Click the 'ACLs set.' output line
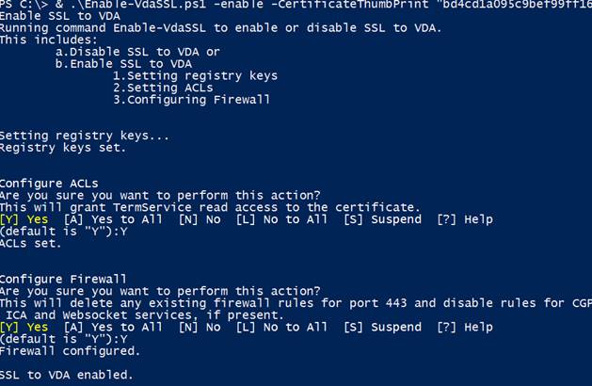The height and width of the screenshot is (386, 592). [x=30, y=244]
